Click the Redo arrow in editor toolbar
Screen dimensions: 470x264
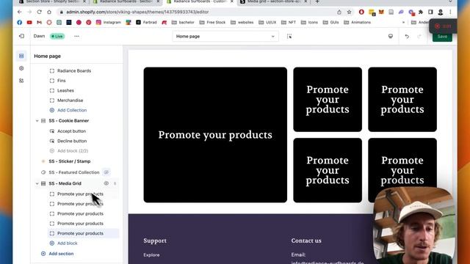[x=419, y=36]
